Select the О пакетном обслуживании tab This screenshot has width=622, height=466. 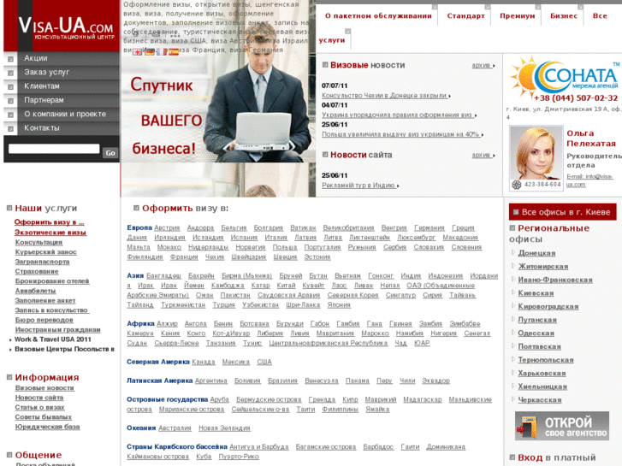tap(378, 16)
